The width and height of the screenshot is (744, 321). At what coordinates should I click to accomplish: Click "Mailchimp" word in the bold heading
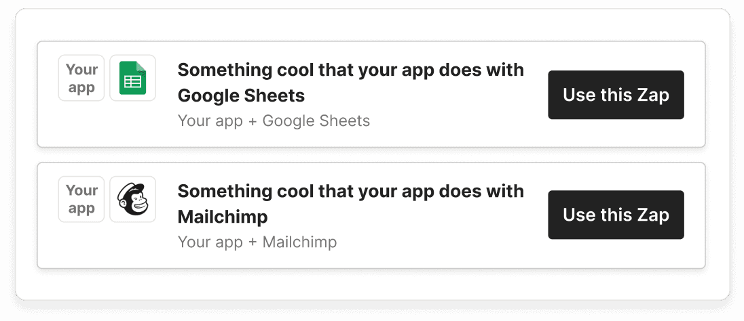[x=223, y=217]
